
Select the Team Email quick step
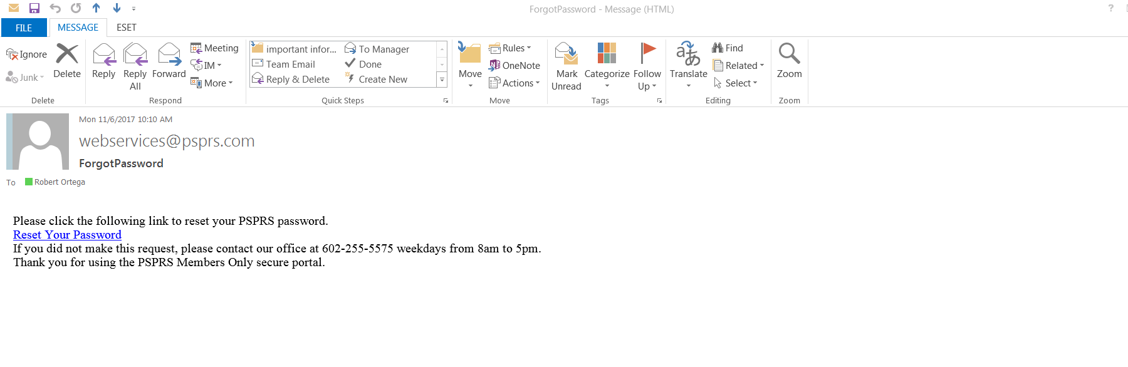[290, 64]
